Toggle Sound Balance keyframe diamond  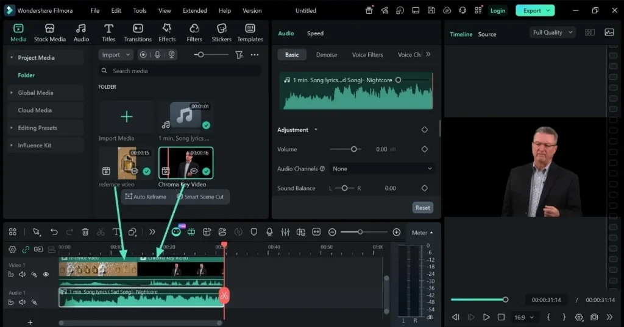click(x=425, y=188)
